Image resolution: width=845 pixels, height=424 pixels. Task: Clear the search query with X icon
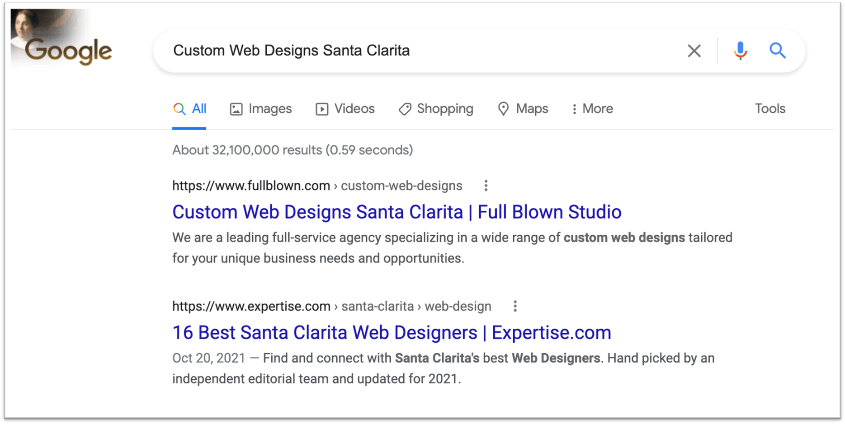[x=694, y=51]
